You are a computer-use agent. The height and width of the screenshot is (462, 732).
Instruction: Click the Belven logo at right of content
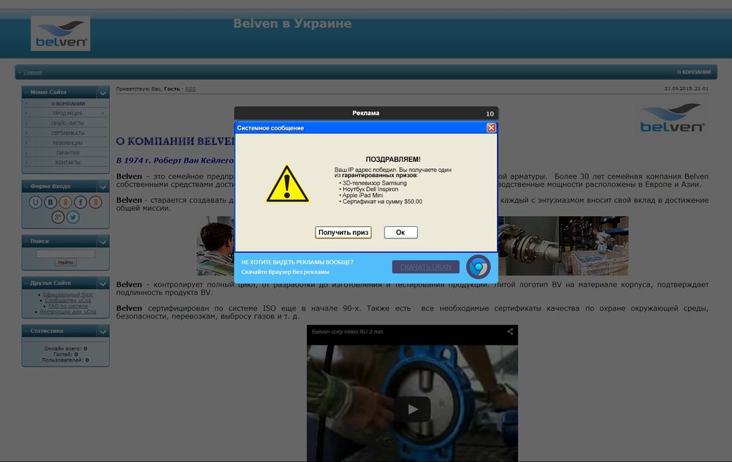coord(672,118)
